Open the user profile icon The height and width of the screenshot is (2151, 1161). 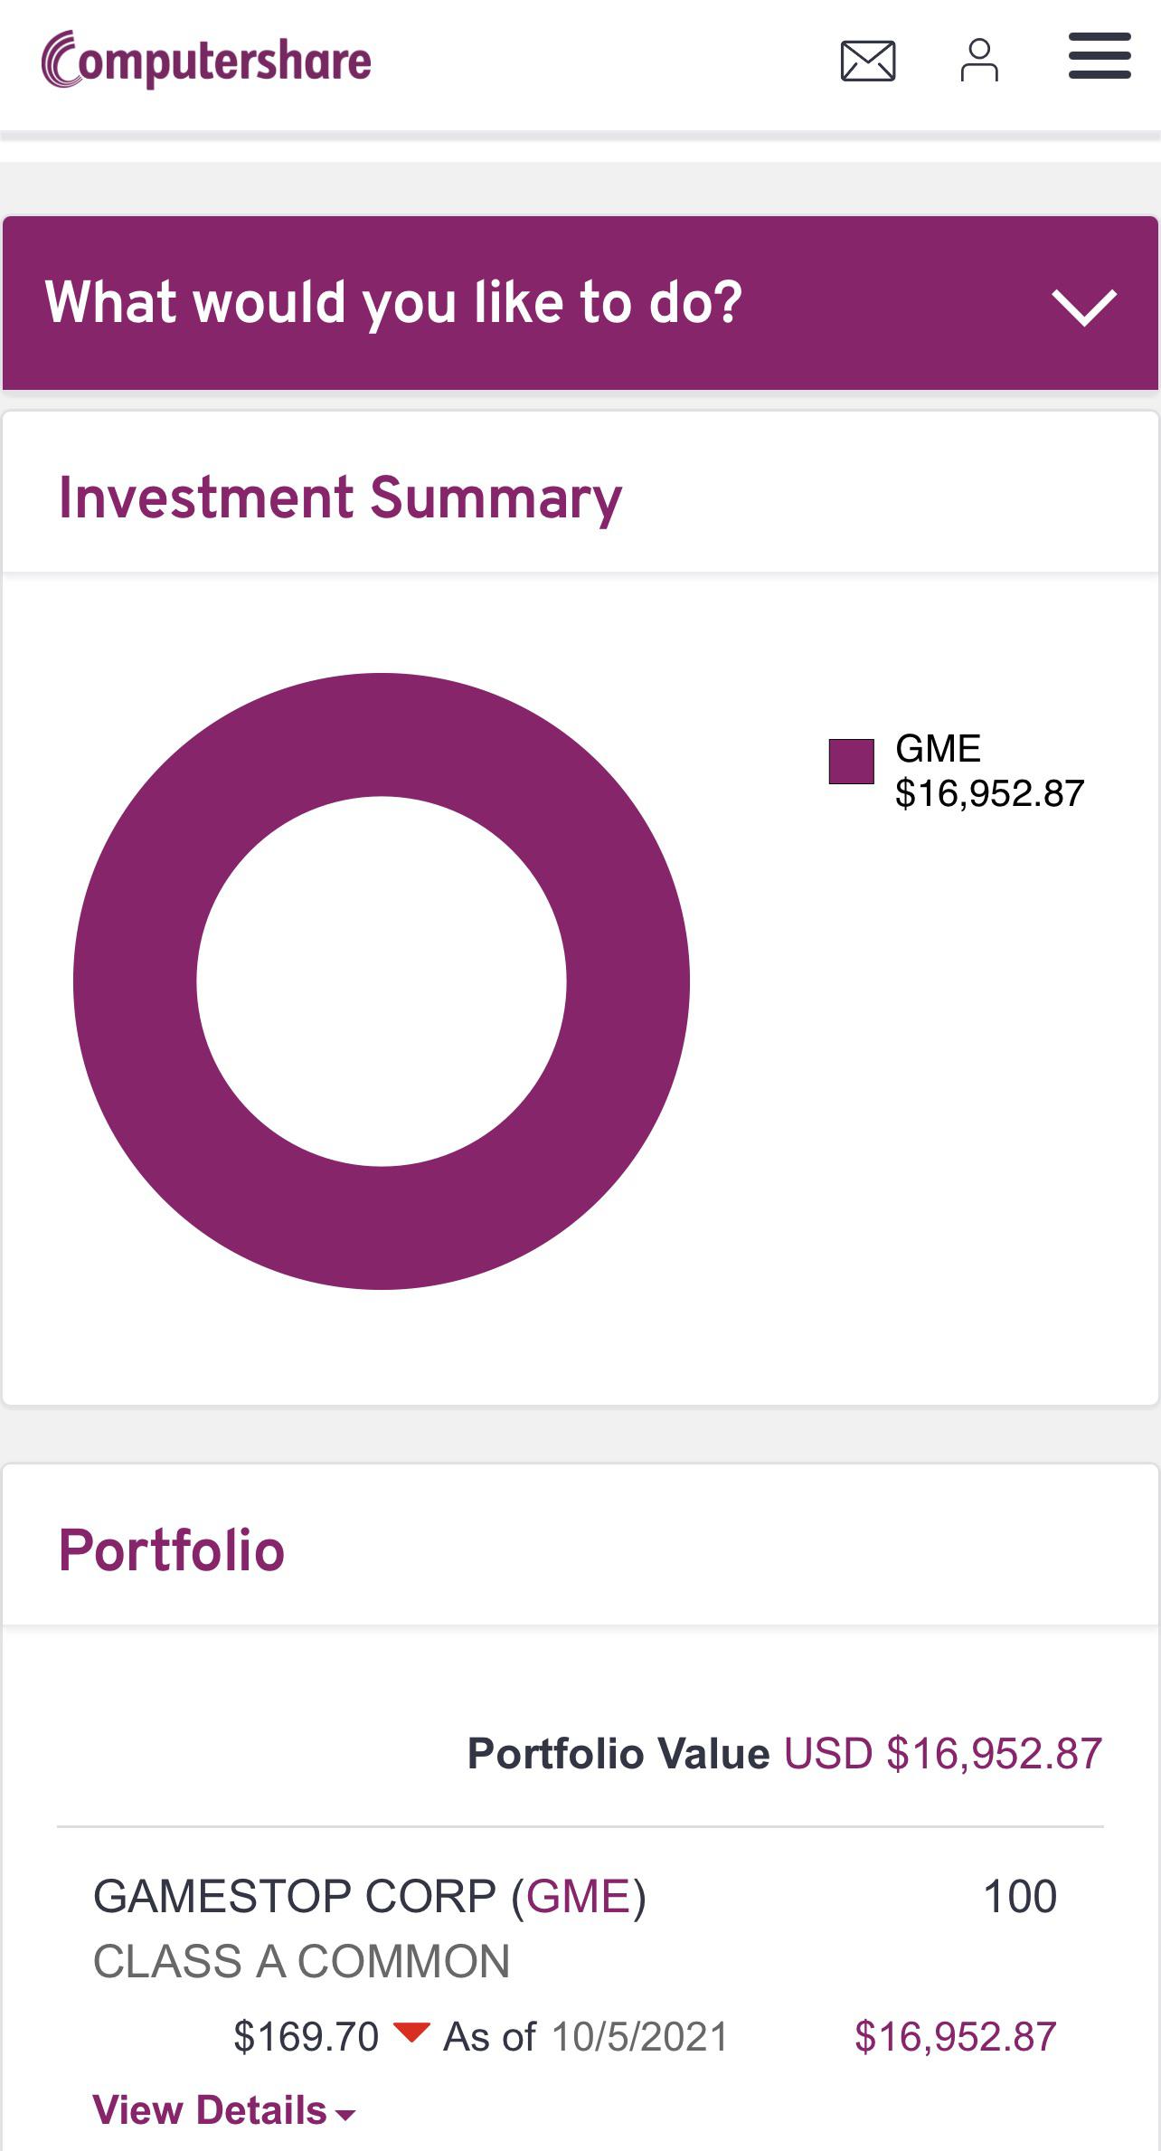979,61
